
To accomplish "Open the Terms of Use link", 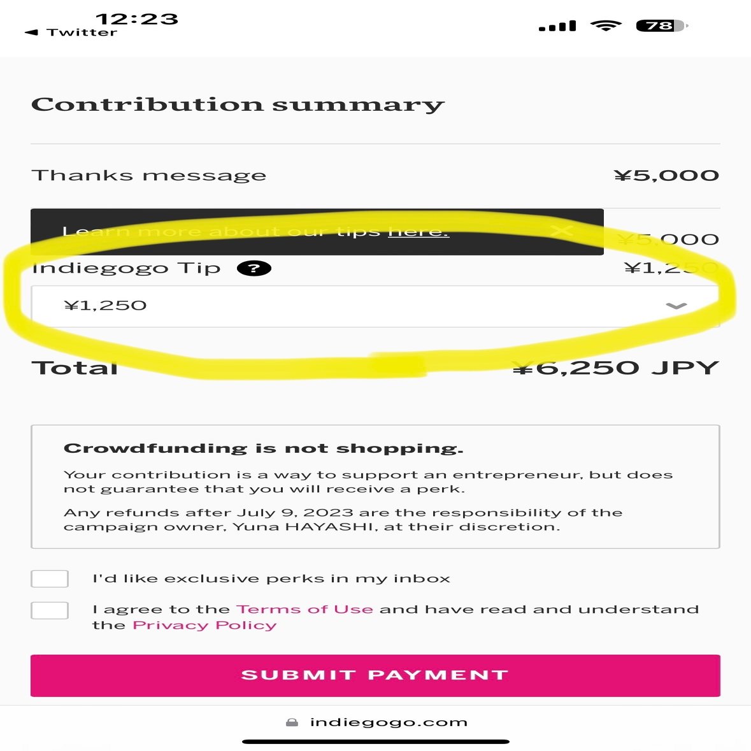I will (x=304, y=609).
